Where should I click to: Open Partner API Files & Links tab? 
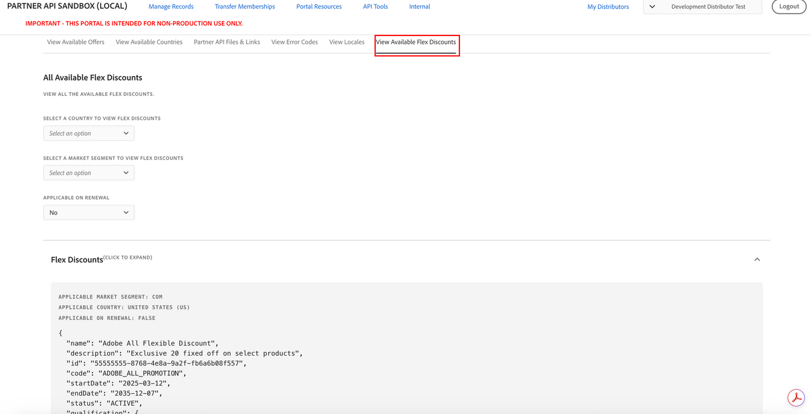pyautogui.click(x=227, y=42)
